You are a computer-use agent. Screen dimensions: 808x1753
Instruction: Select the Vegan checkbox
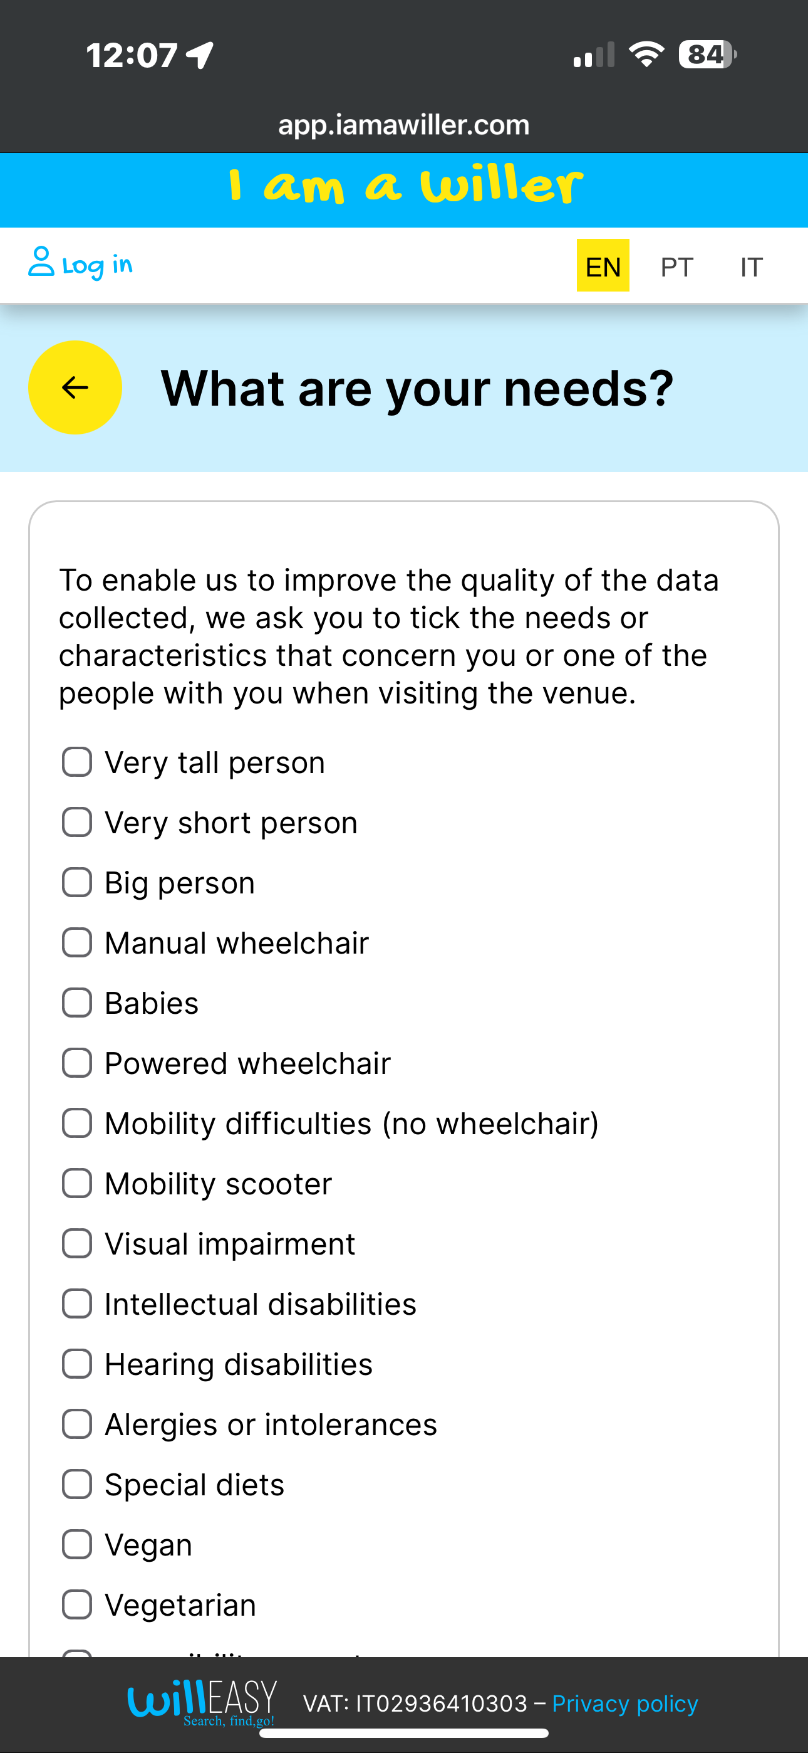77,1544
